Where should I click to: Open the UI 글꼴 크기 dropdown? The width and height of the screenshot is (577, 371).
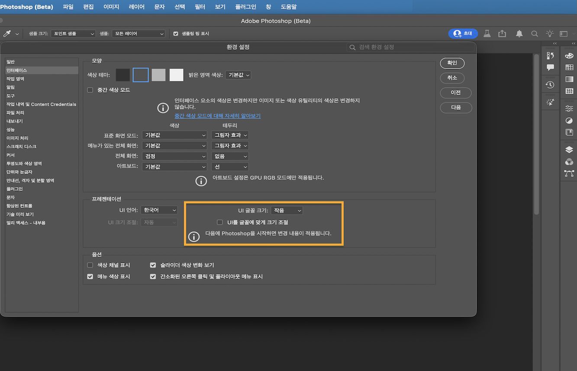(287, 210)
